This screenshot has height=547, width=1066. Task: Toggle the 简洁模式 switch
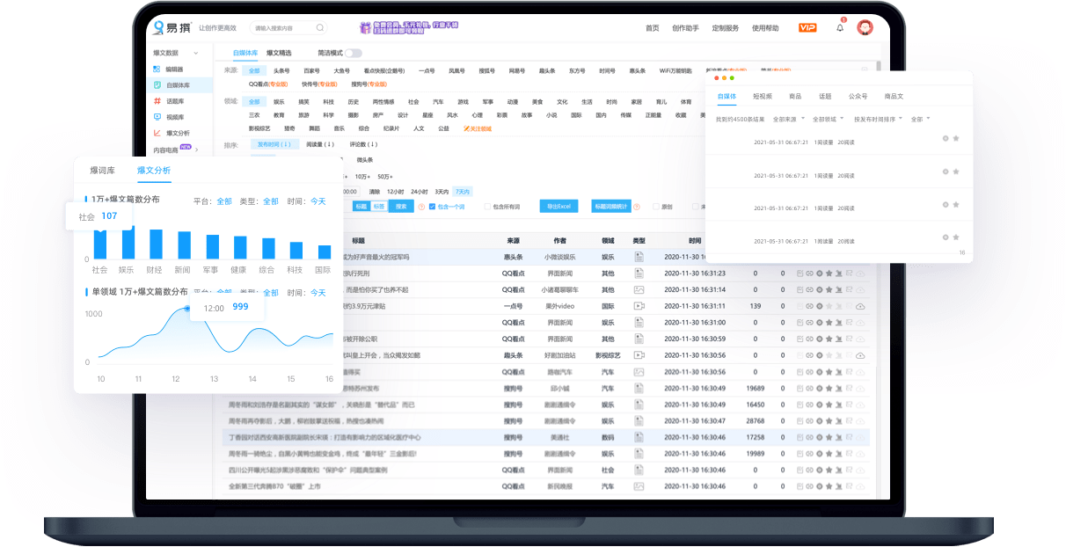[x=353, y=53]
